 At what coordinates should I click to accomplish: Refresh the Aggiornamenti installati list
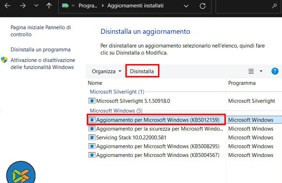(x=203, y=6)
